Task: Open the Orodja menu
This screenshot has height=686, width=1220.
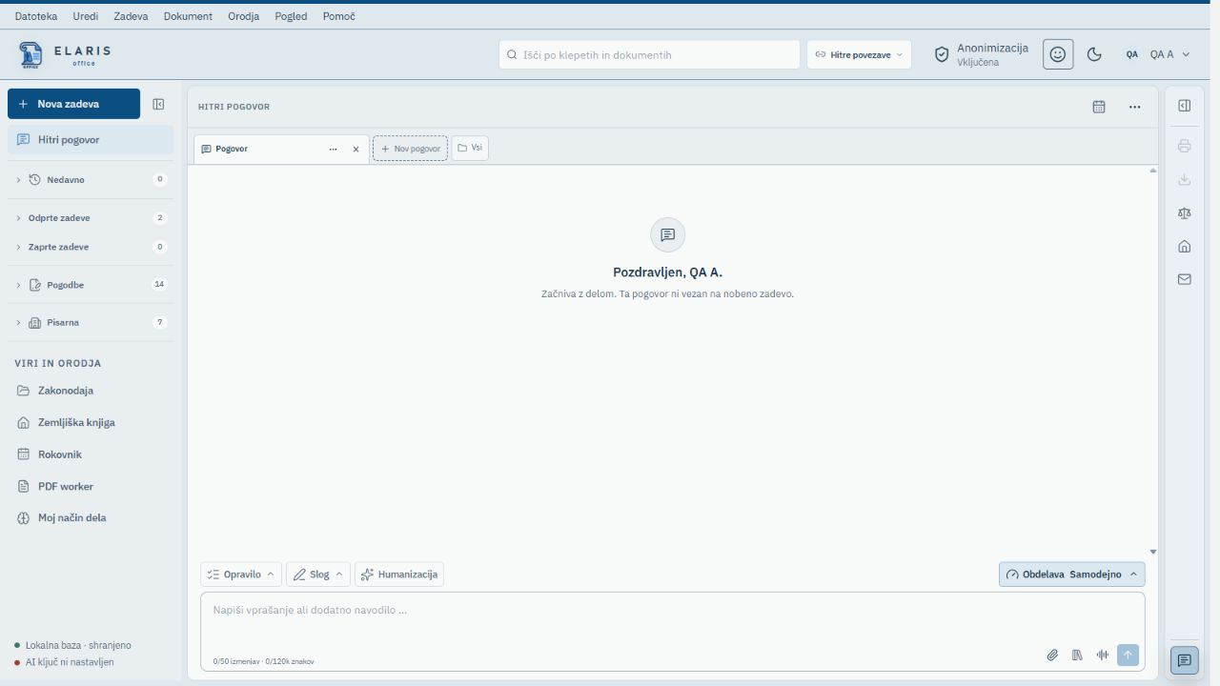Action: click(x=243, y=16)
